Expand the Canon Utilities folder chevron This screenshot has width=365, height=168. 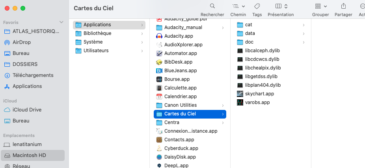coord(223,105)
